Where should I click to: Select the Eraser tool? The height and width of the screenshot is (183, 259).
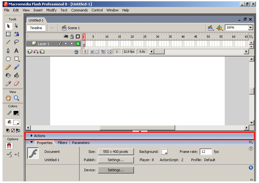[x=17, y=83]
